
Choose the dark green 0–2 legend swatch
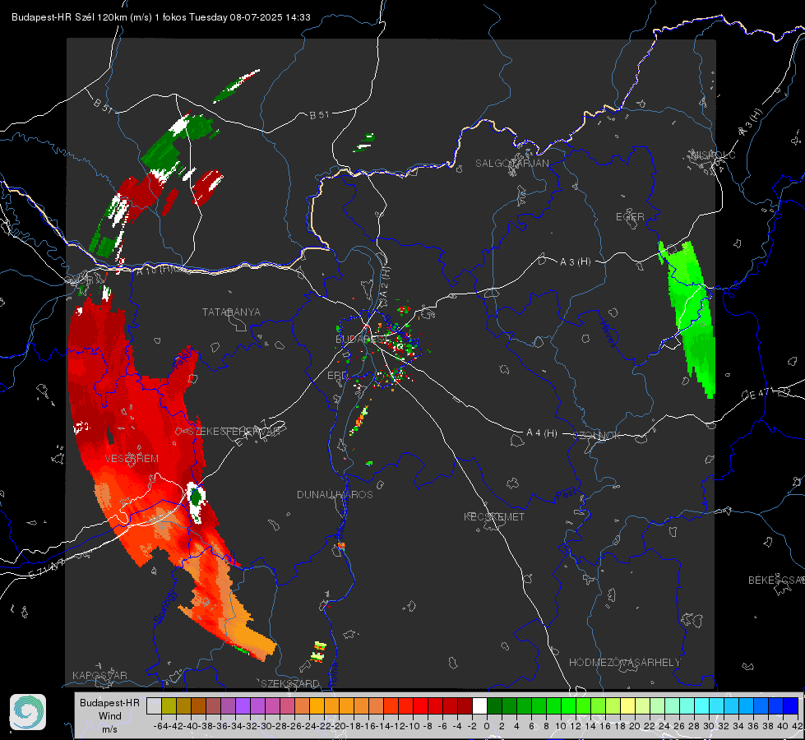pyautogui.click(x=494, y=705)
